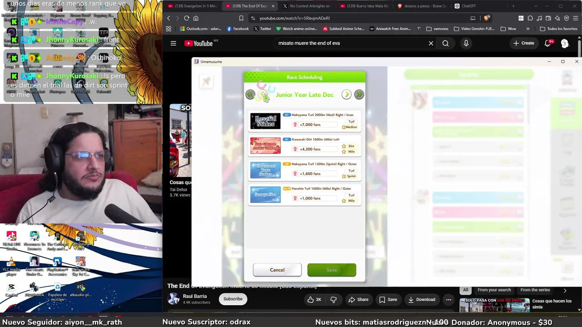This screenshot has width=582, height=327.
Task: Select the All filter chip
Action: click(466, 290)
